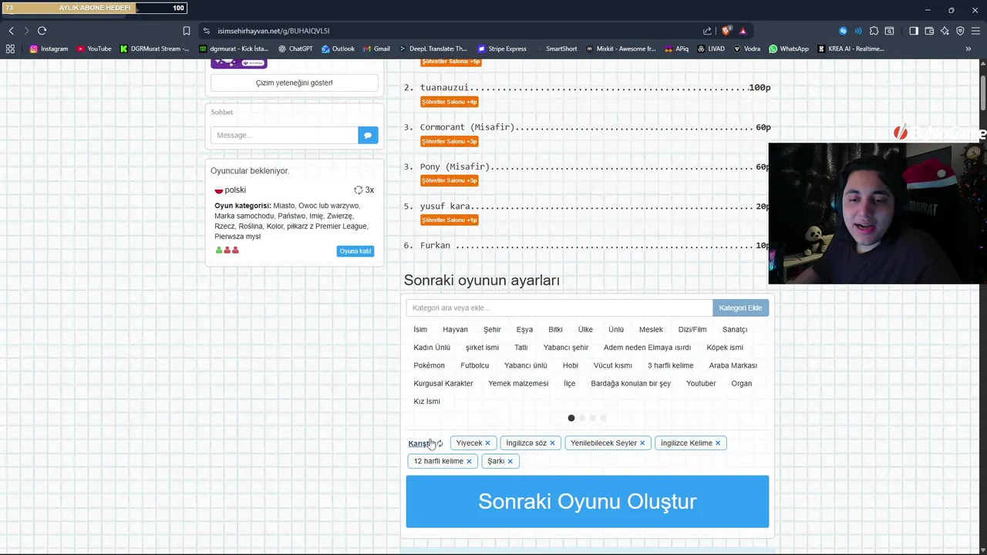Bookmark this page with the bookmark icon

click(x=186, y=31)
